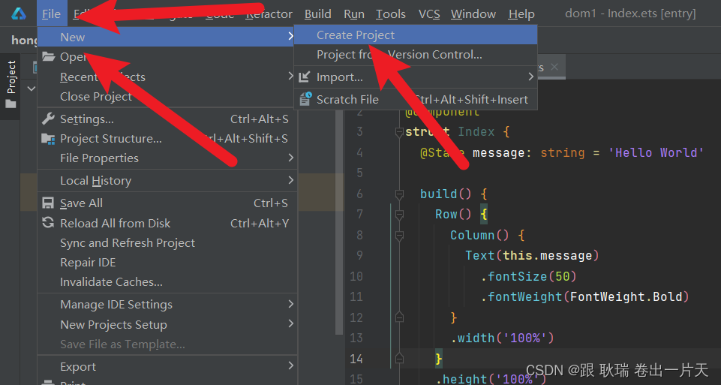The width and height of the screenshot is (721, 385).
Task: Click the Open folder icon
Action: click(48, 56)
